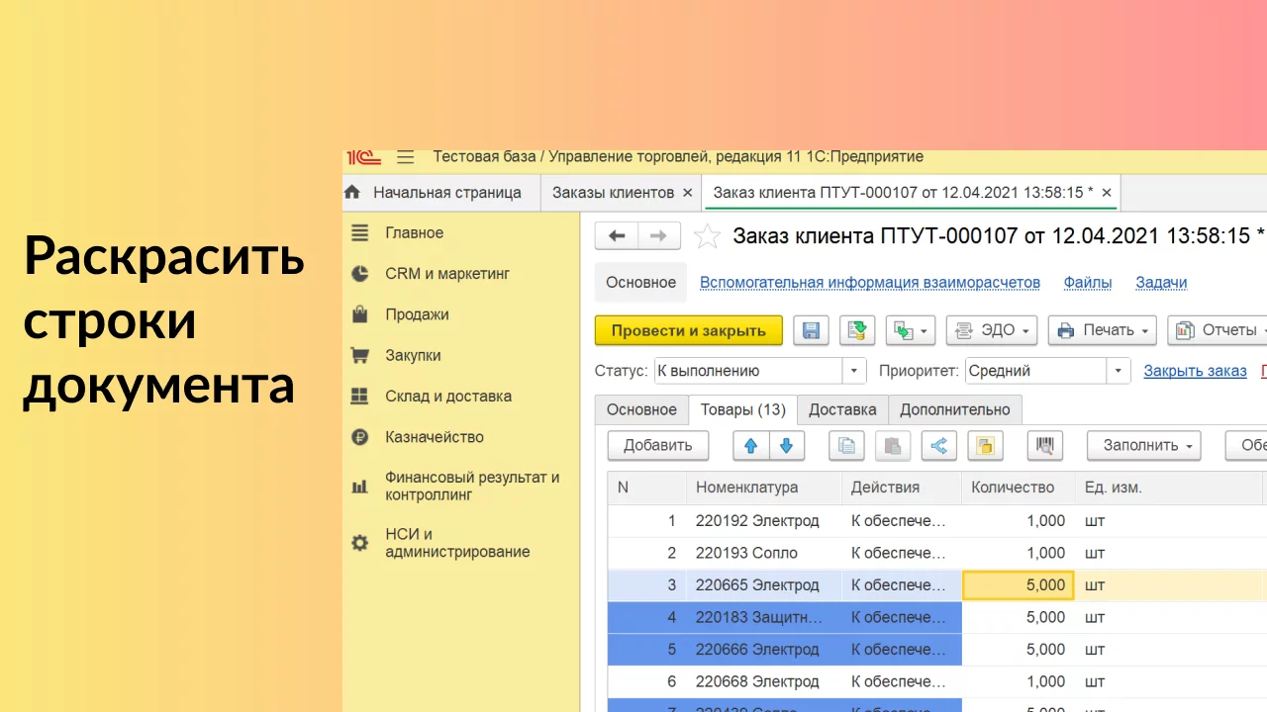Click the yellow selection icon in goods toolbar
Screen dimensions: 1267x712
click(985, 445)
